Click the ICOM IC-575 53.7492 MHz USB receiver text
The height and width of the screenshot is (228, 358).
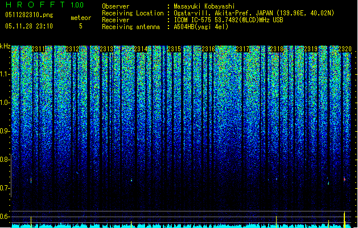228,20
